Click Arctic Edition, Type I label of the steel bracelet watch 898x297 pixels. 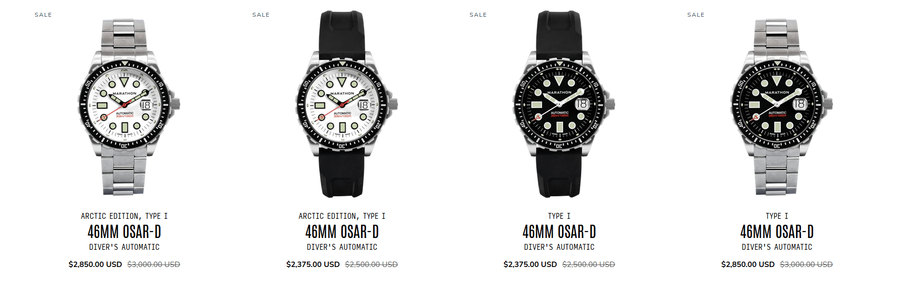click(x=124, y=216)
